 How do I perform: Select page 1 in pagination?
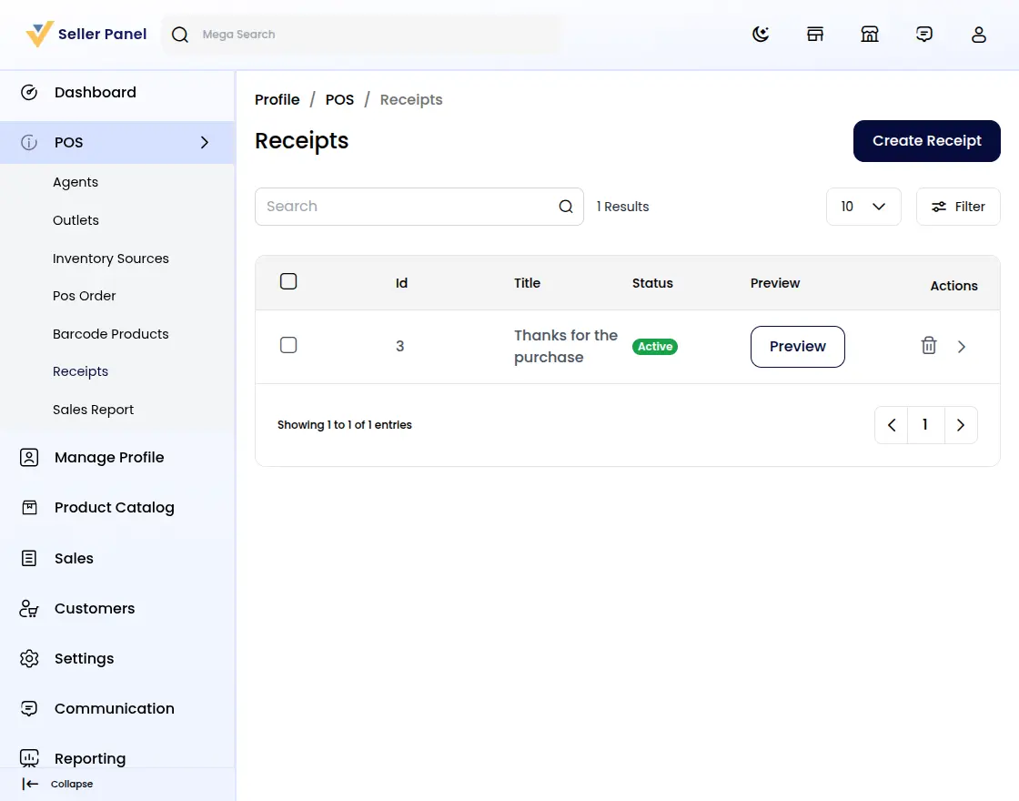(925, 425)
